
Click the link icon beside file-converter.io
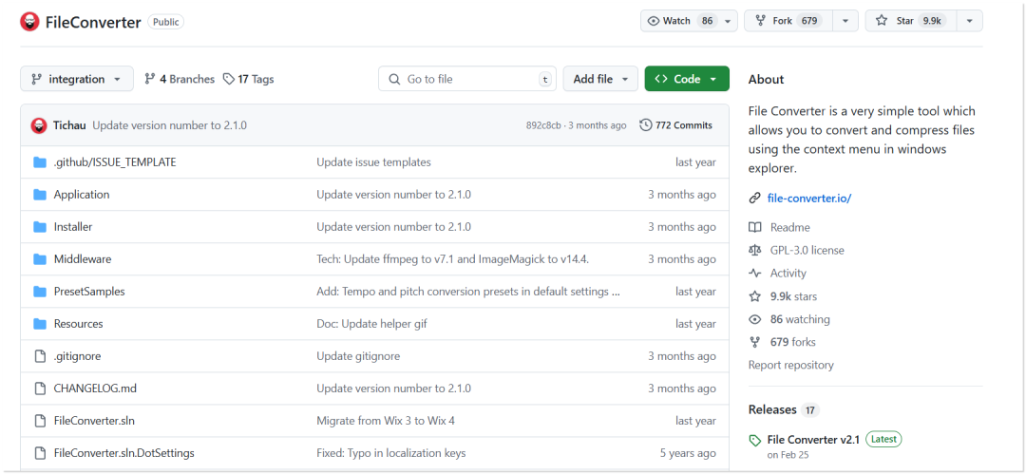coord(755,199)
